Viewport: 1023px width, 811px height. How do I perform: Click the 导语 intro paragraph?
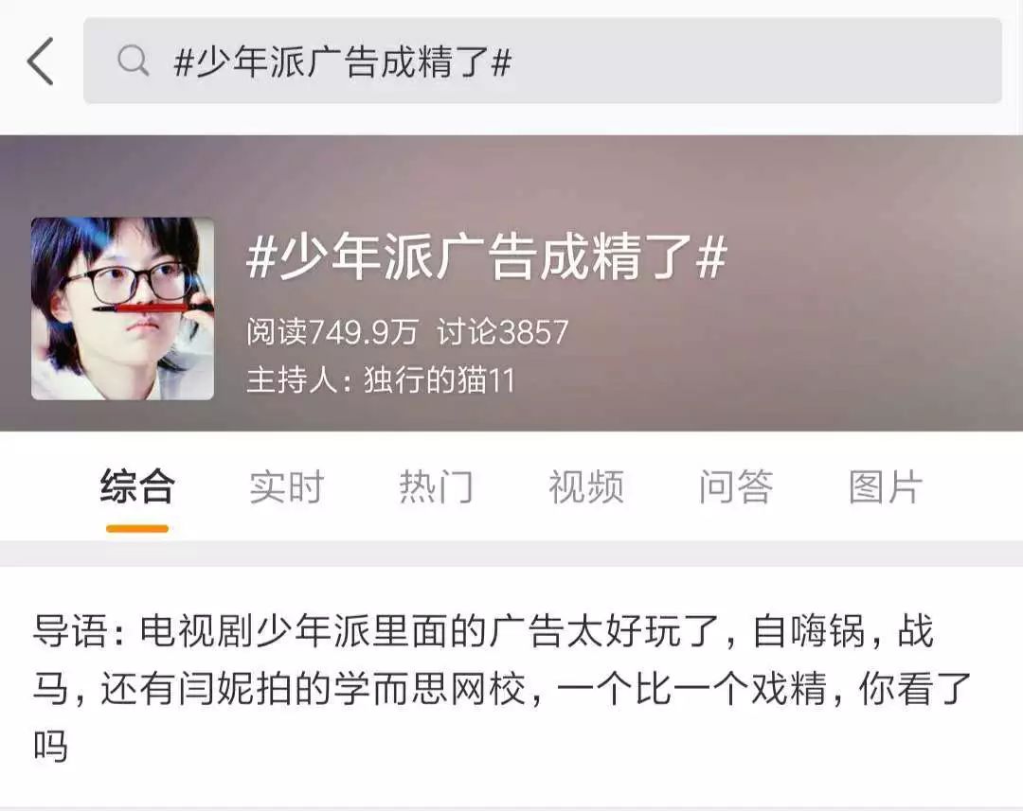click(x=502, y=688)
